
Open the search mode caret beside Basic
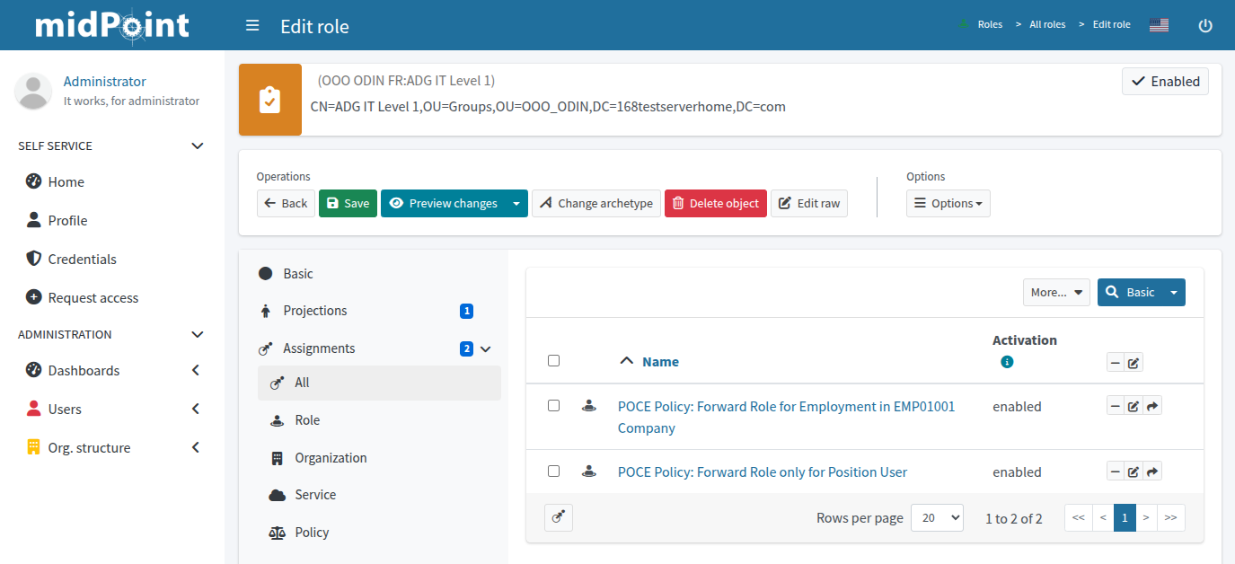pos(1174,292)
